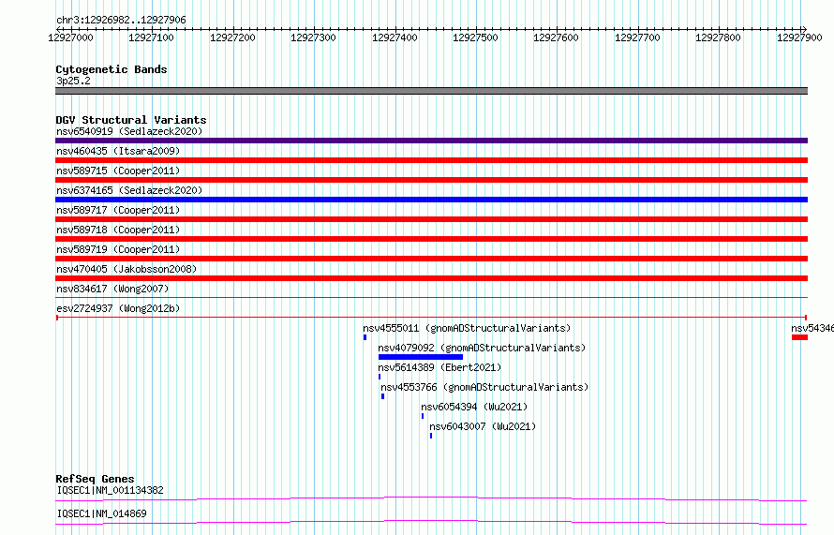Screen dimensions: 834x535
Task: Click ruler position 12927400
Action: tap(395, 37)
